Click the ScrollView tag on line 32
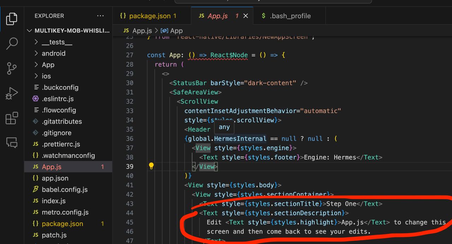 click(x=199, y=101)
